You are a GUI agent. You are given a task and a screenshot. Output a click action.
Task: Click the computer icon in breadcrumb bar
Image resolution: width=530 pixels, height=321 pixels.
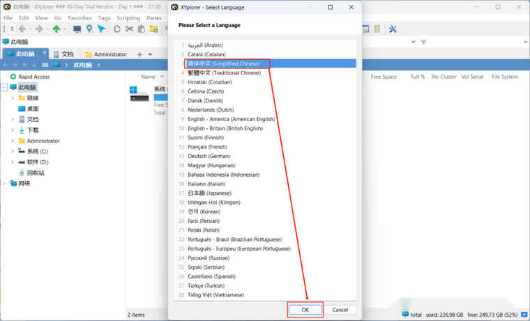click(56, 65)
